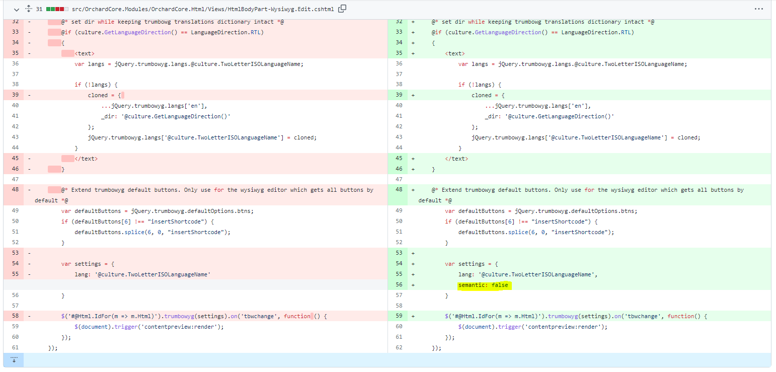Click added '<text>' opening line on right
The height and width of the screenshot is (372, 776).
455,53
